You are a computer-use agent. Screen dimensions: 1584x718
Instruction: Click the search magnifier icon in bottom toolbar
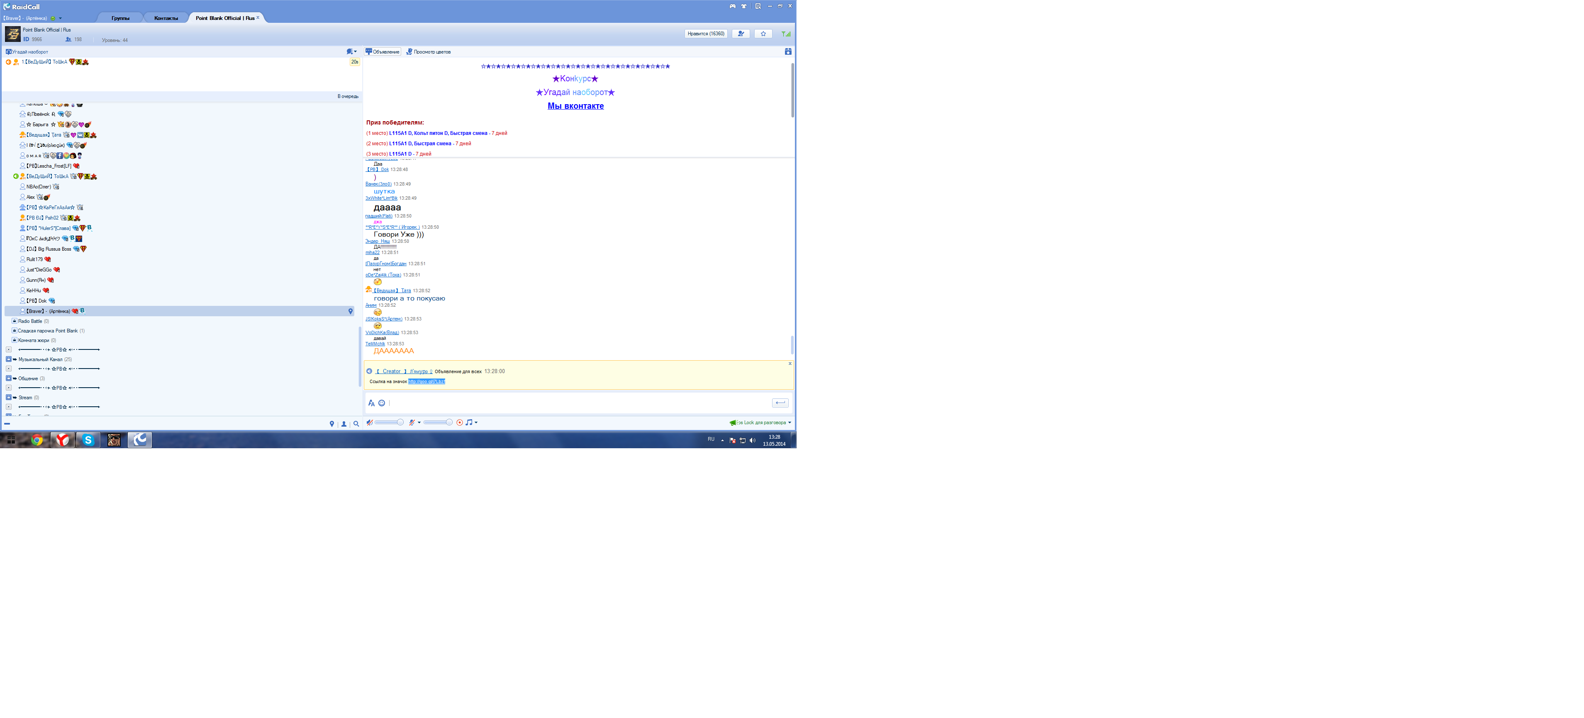(x=356, y=424)
